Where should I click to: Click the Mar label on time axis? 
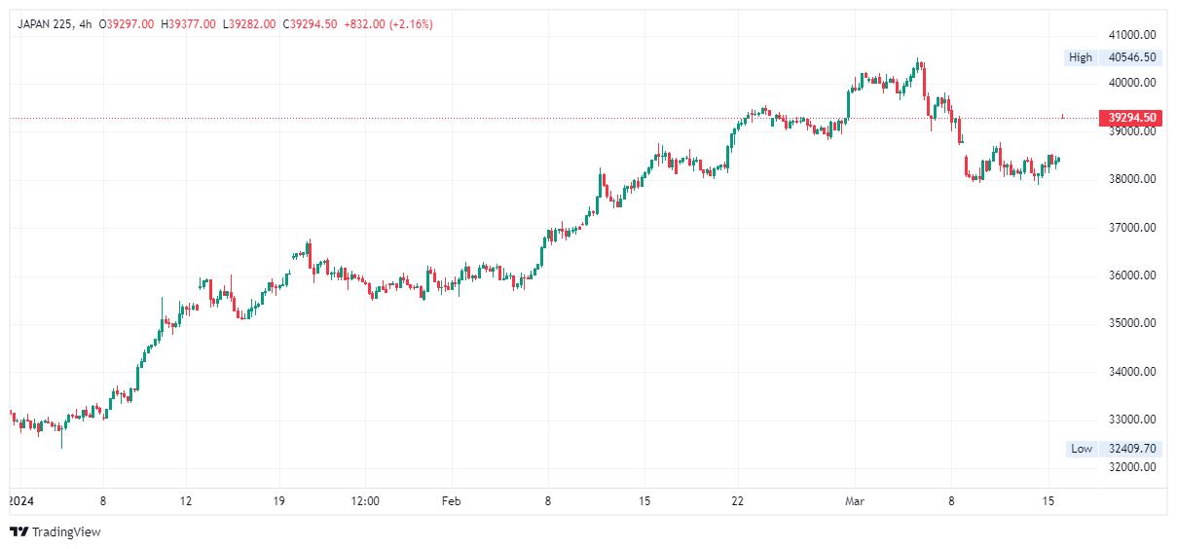pyautogui.click(x=855, y=501)
